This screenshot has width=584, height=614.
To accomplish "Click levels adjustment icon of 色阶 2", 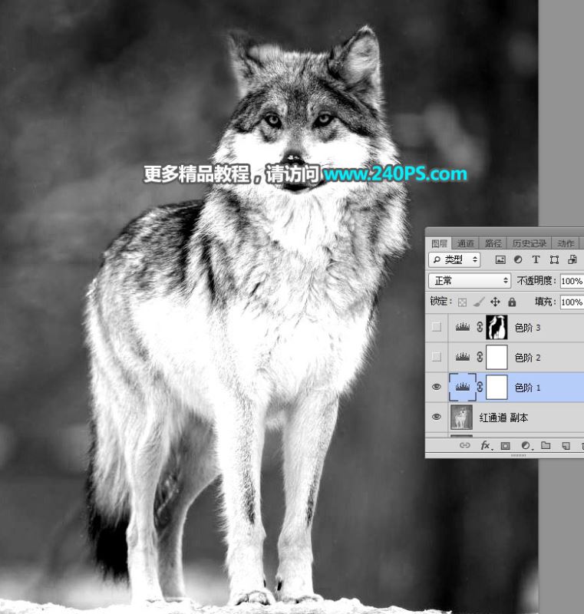I will tap(463, 357).
